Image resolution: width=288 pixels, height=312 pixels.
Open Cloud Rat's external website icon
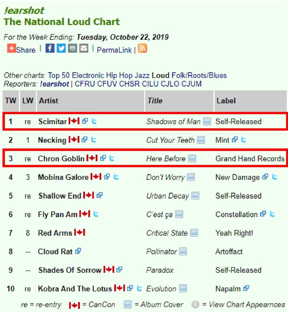click(x=78, y=252)
